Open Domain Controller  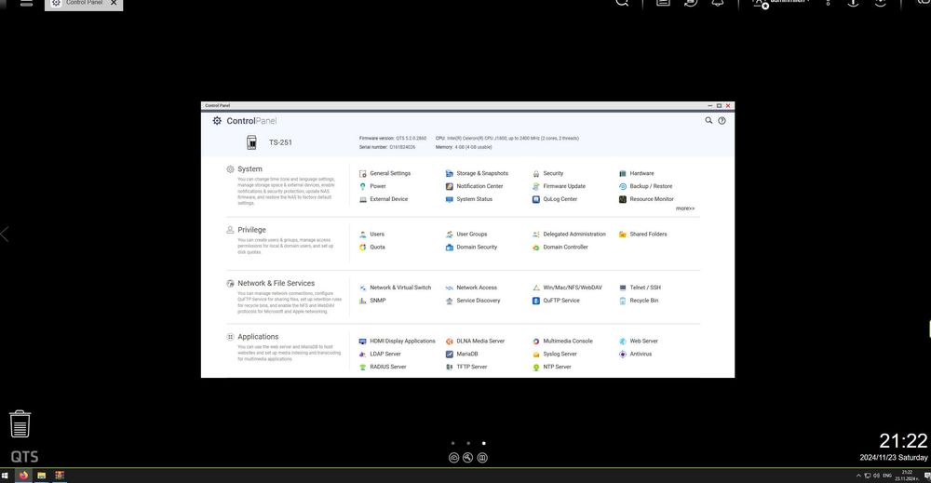coord(560,248)
